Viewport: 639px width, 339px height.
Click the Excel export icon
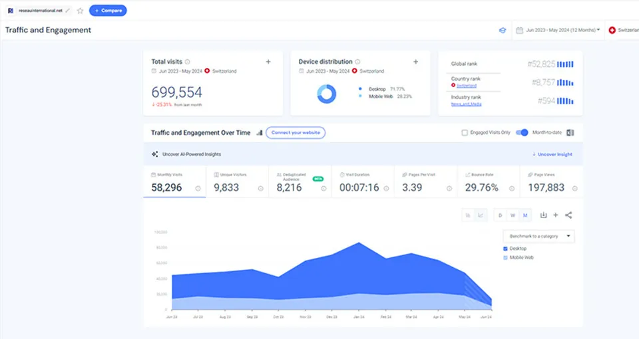coord(570,132)
